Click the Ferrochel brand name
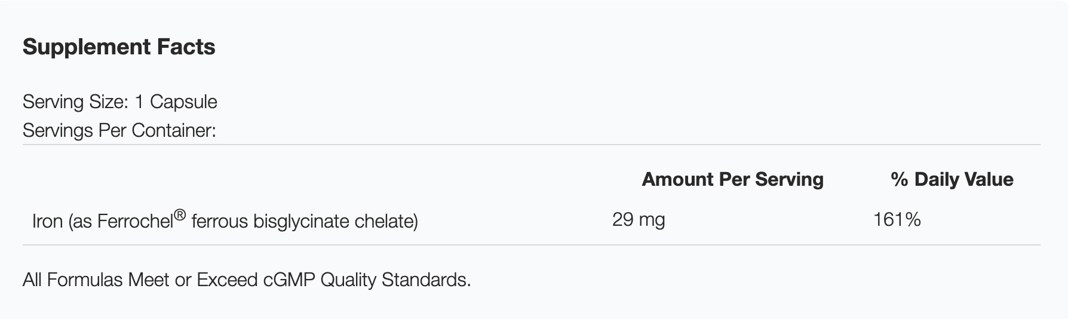Screen dimensions: 1068x319 pos(135,222)
